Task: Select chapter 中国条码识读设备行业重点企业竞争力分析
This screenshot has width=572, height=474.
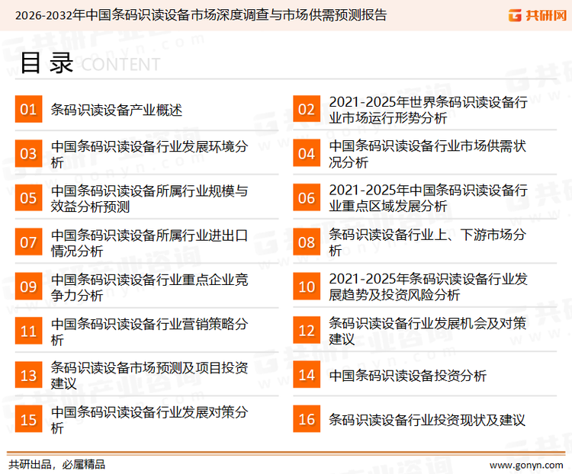Action: (149, 287)
